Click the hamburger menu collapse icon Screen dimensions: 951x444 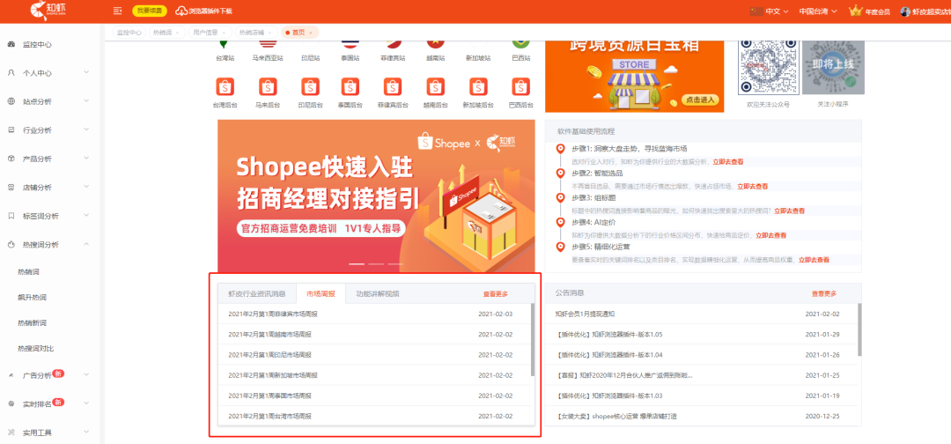pyautogui.click(x=118, y=11)
